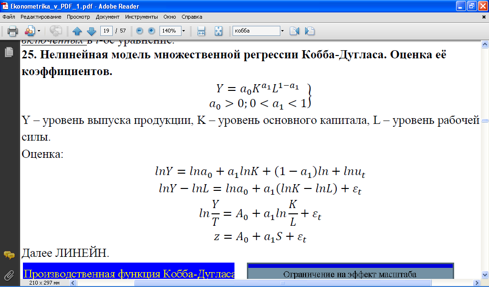489x287 pixels.
Task: Click the gray box 'Ограничение на эффект масштаба'
Action: (x=350, y=271)
